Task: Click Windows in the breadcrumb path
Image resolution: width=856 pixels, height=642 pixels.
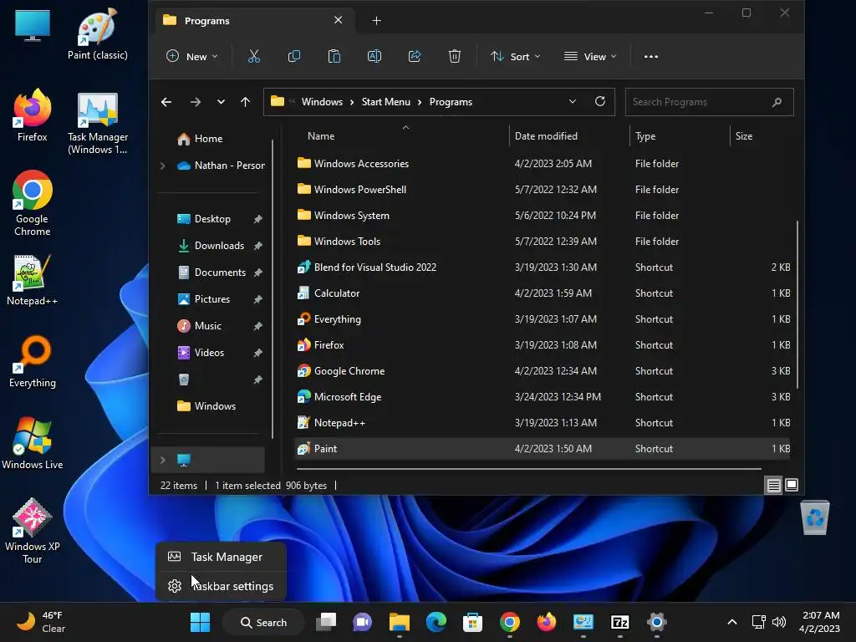Action: (322, 102)
